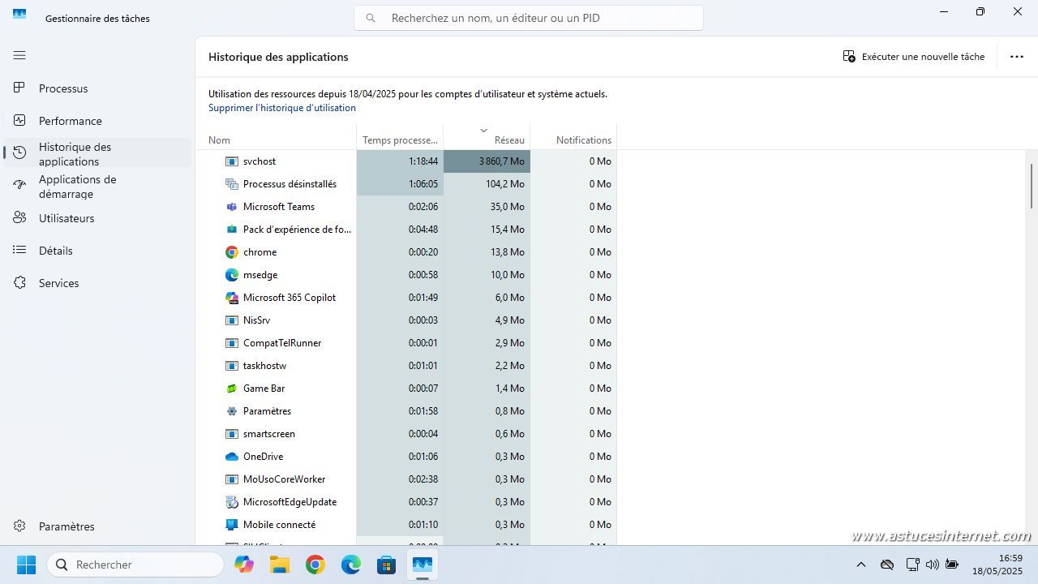This screenshot has width=1038, height=584.
Task: Switch to the Processus page
Action: pos(97,88)
